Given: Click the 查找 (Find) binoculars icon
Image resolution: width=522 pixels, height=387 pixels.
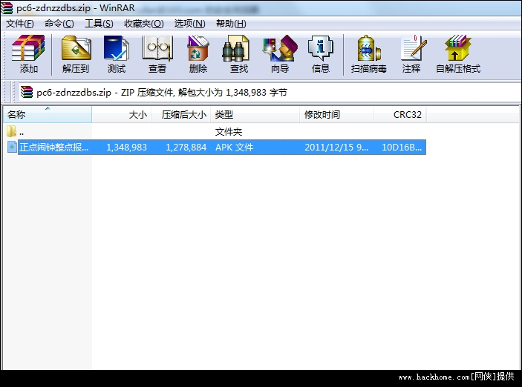Looking at the screenshot, I should 235,48.
